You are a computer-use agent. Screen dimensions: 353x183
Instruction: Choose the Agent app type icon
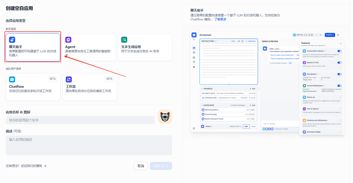(68, 40)
